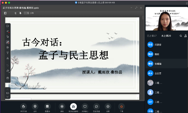Viewport: 188px width, 113px height.
Task: Toggle the sidebar thumbnail panel icon
Action: (x=5, y=13)
